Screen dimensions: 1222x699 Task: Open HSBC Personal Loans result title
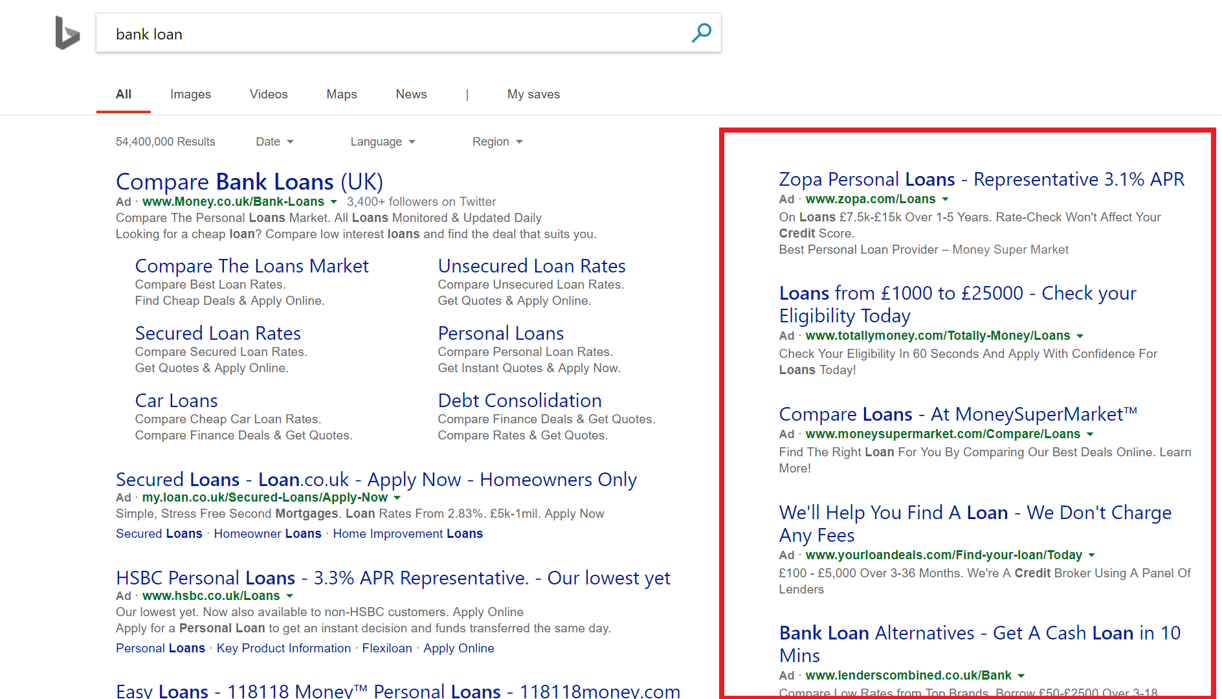[x=393, y=578]
